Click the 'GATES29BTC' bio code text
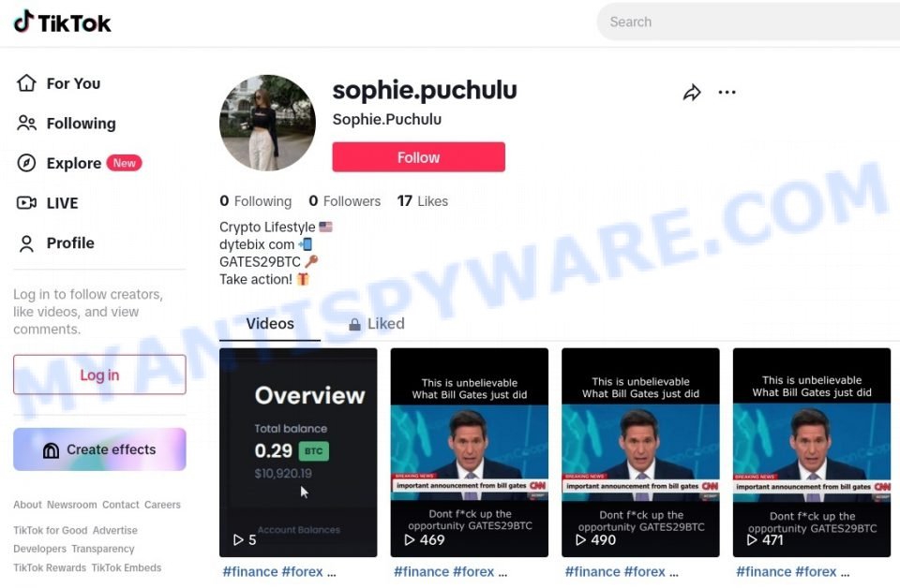This screenshot has height=588, width=900. [x=260, y=262]
